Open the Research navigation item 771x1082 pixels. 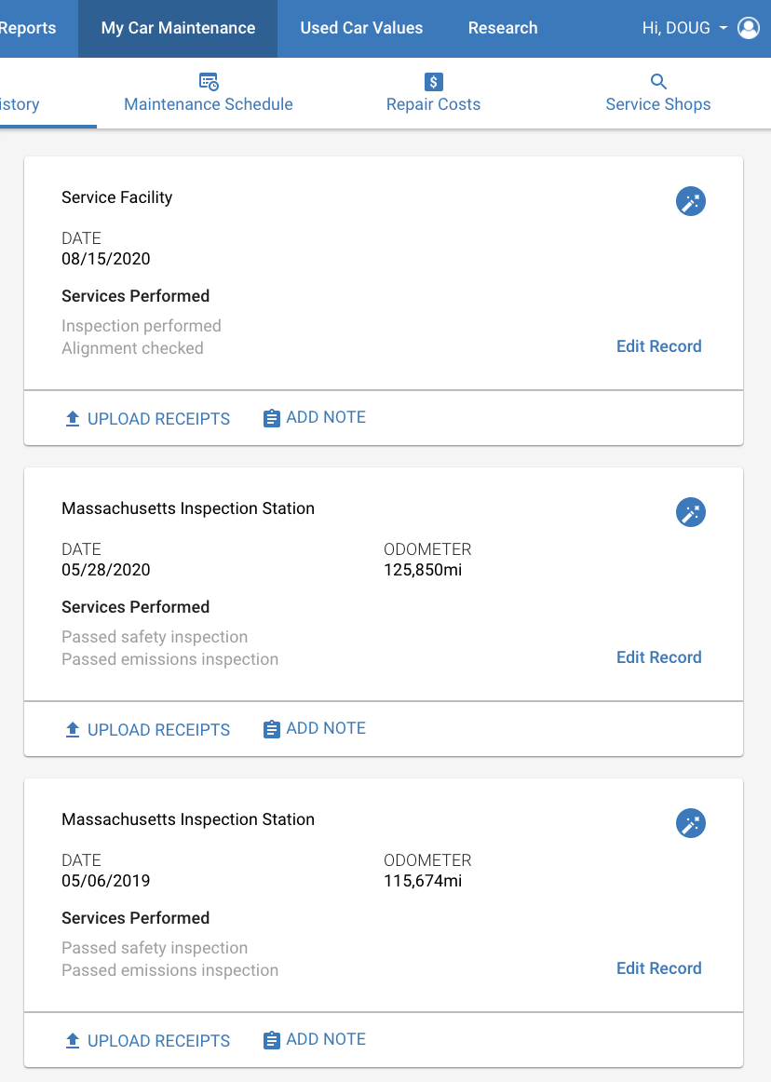tap(503, 28)
